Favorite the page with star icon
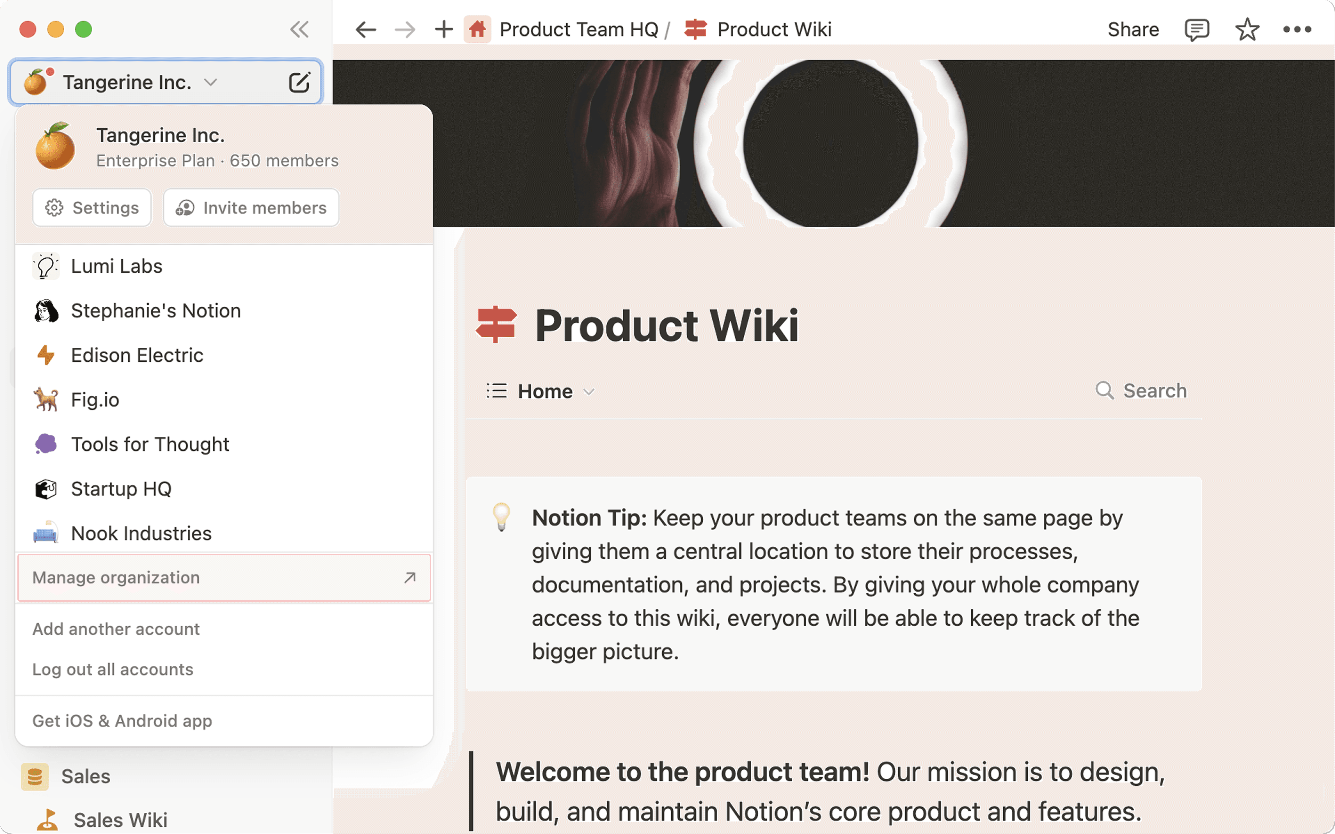Image resolution: width=1335 pixels, height=834 pixels. 1247,29
